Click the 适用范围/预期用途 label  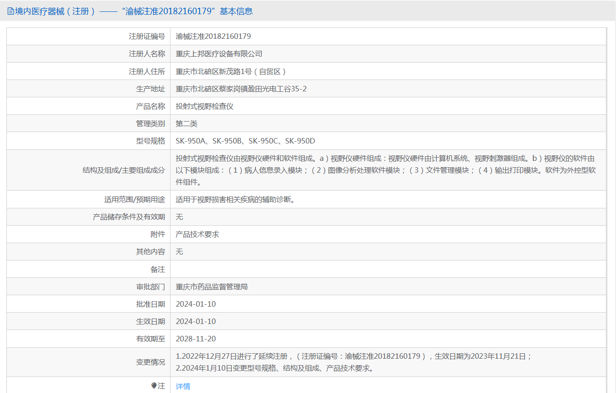[x=134, y=199]
